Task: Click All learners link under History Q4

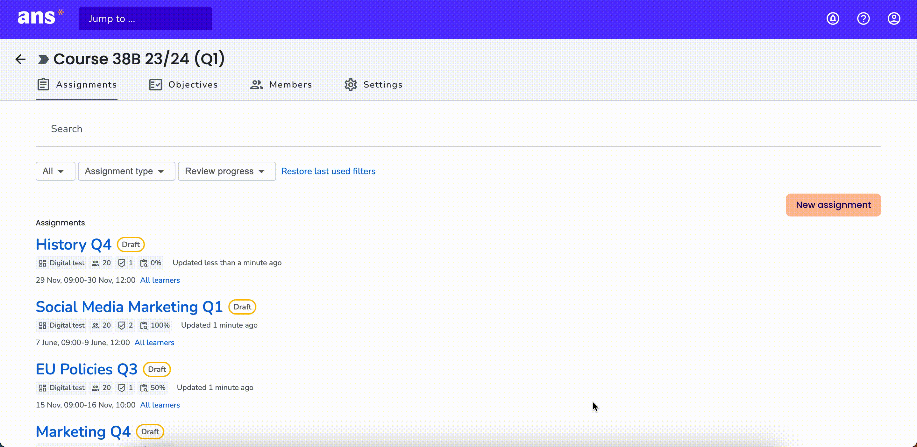Action: point(160,280)
